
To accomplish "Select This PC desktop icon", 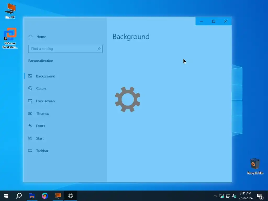I will (x=10, y=11).
